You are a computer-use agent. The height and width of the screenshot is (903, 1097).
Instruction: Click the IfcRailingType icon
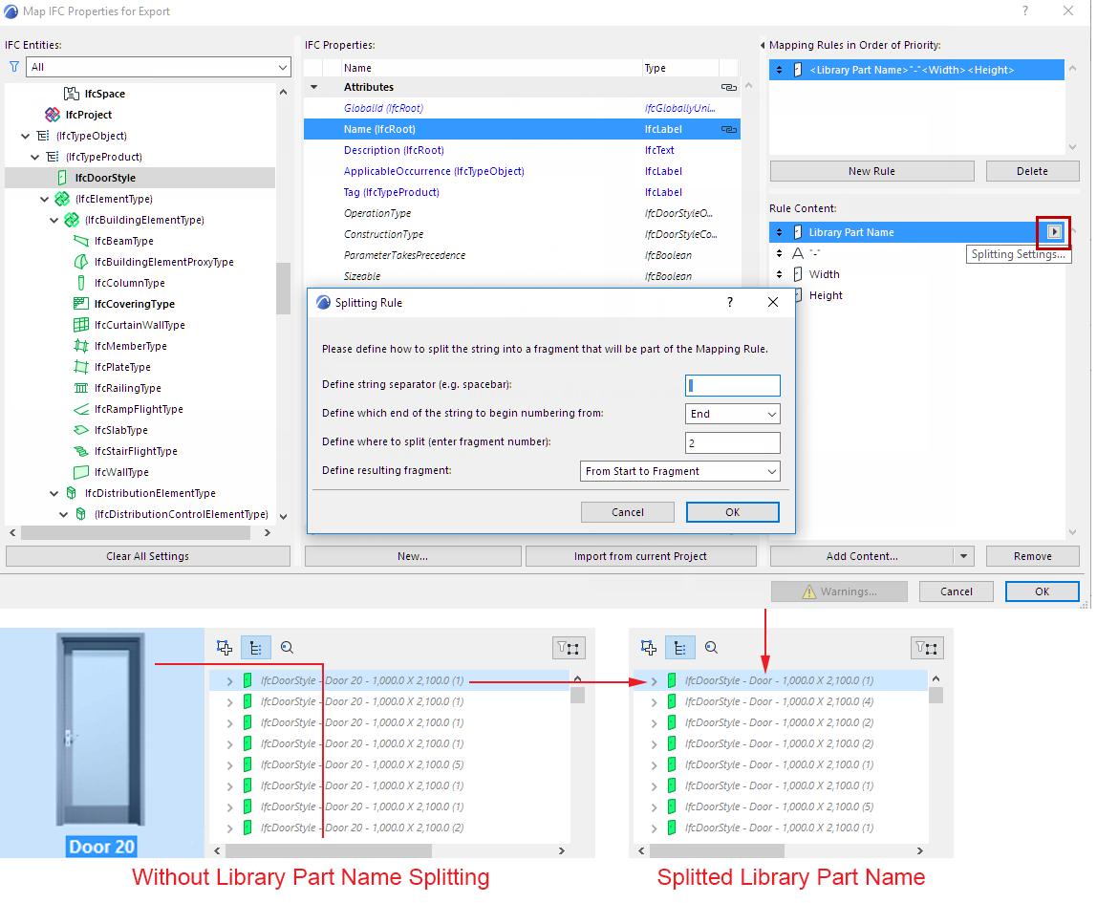81,388
